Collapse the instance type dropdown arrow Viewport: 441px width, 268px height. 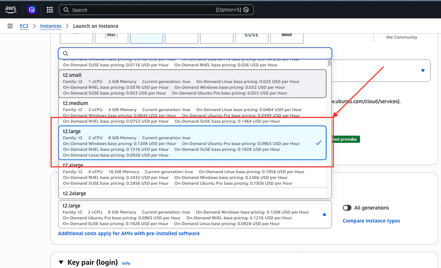(324, 214)
